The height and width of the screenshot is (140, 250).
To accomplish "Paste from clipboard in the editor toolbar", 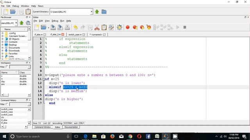I will 104,27.
